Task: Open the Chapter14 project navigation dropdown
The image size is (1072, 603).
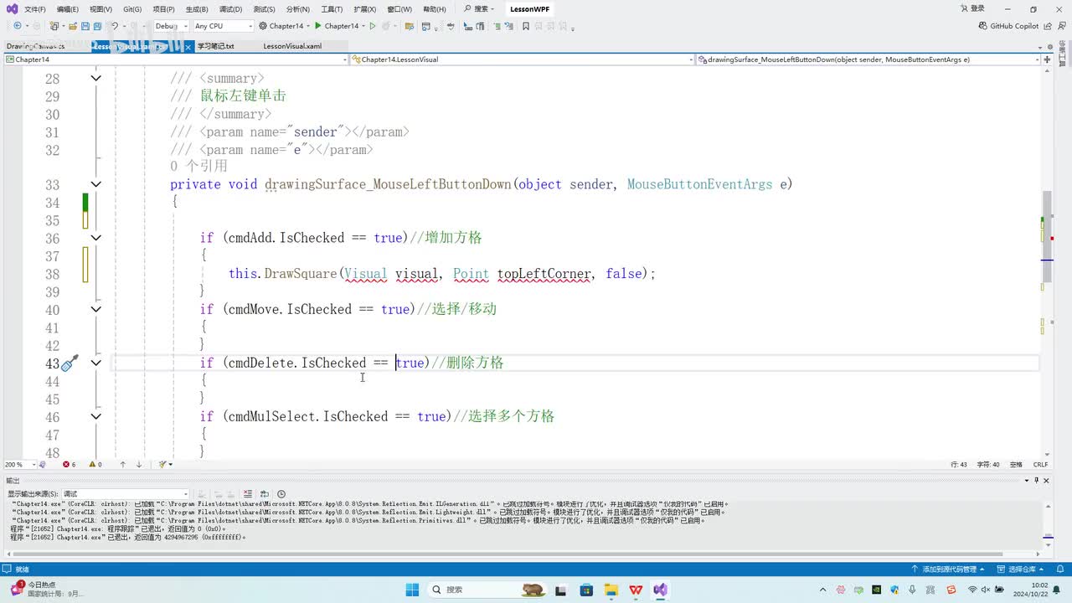Action: click(x=176, y=59)
